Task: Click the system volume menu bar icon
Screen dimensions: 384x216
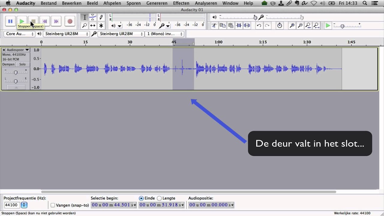Action: coord(323,3)
